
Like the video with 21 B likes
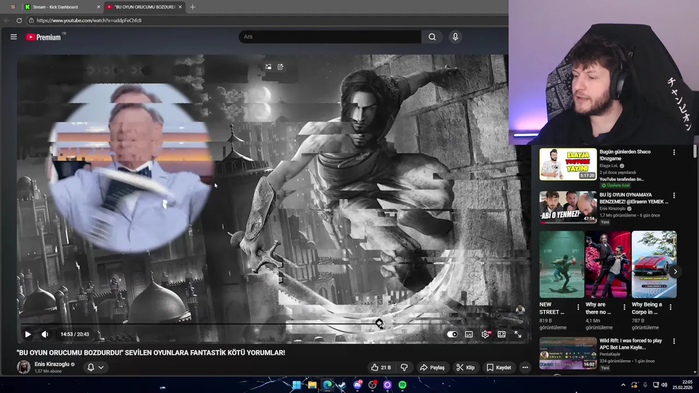point(381,367)
